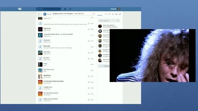Show lyrics icon for Nocturnal
Screen dimensions: 198x111
coord(89,41)
